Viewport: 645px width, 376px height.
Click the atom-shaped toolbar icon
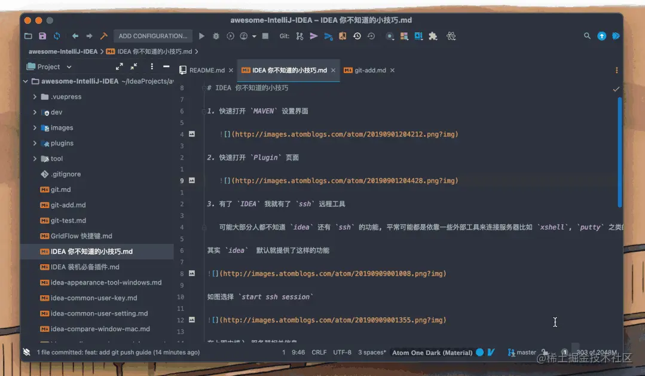point(451,36)
